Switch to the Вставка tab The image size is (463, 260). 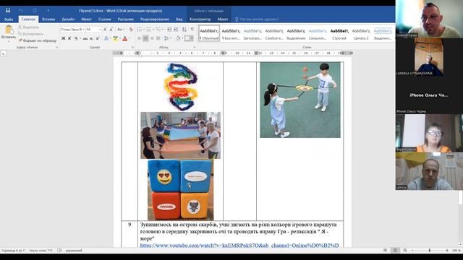tap(48, 19)
